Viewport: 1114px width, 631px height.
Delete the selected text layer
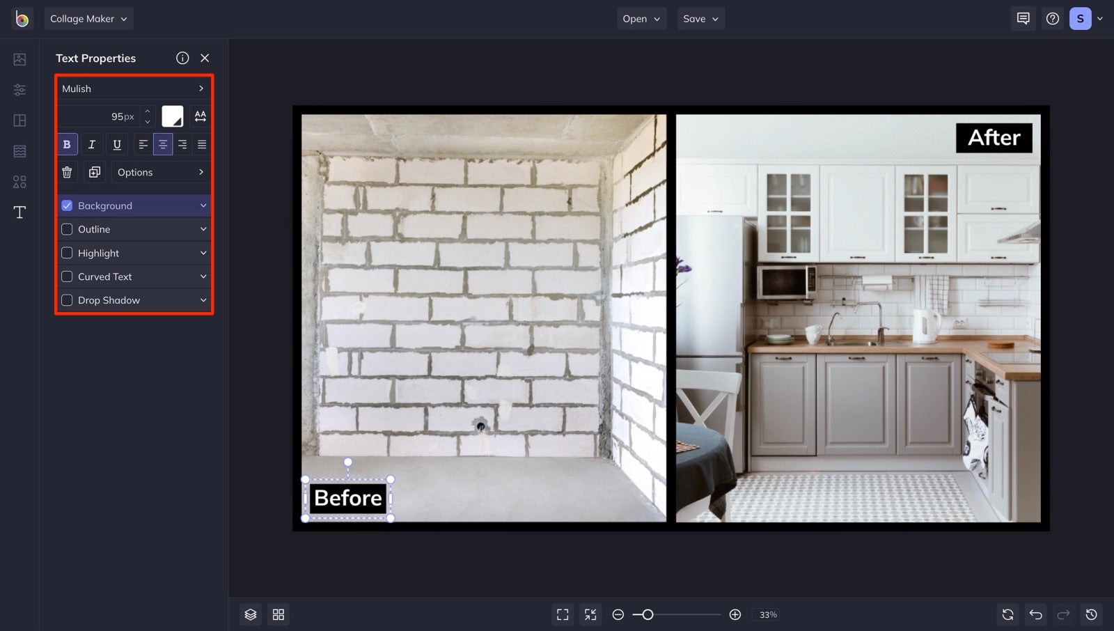[67, 172]
